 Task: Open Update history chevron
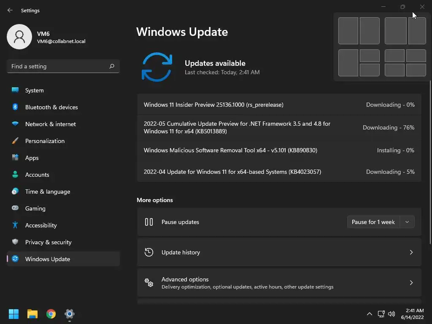coord(411,252)
